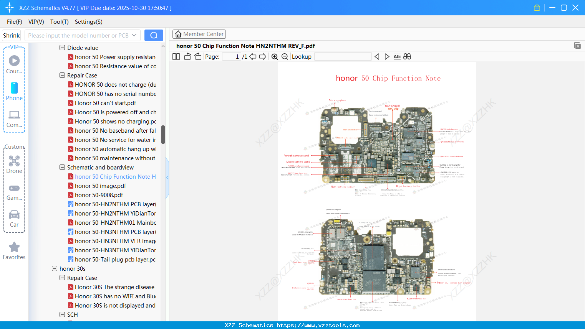Viewport: 585px width, 329px height.
Task: Go to previous page arrow
Action: click(x=253, y=57)
